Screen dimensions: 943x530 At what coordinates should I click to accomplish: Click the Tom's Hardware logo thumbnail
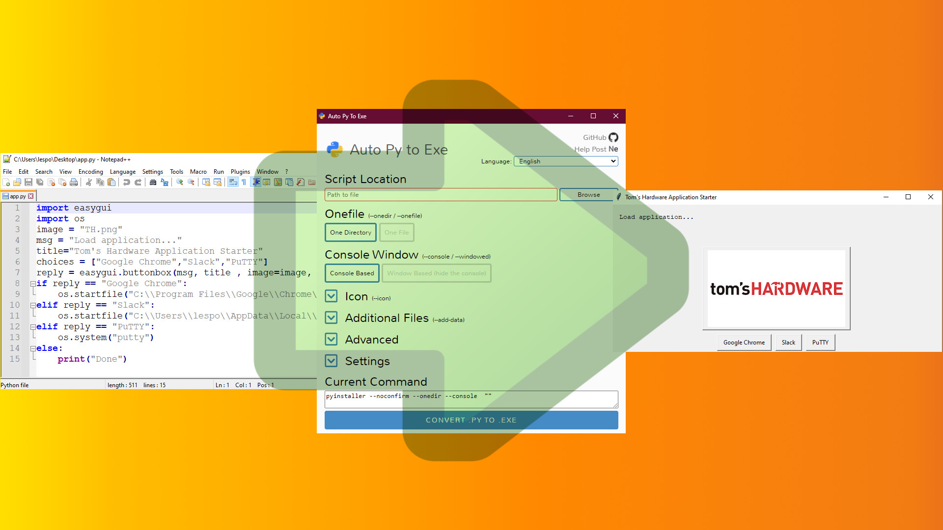[776, 288]
